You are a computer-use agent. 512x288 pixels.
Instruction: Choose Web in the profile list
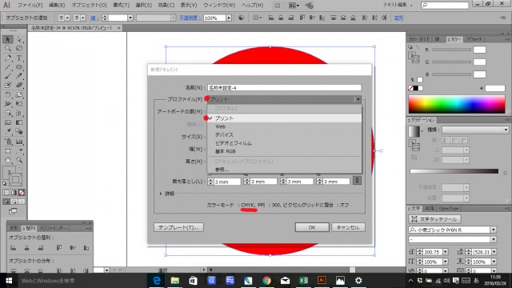(284, 126)
